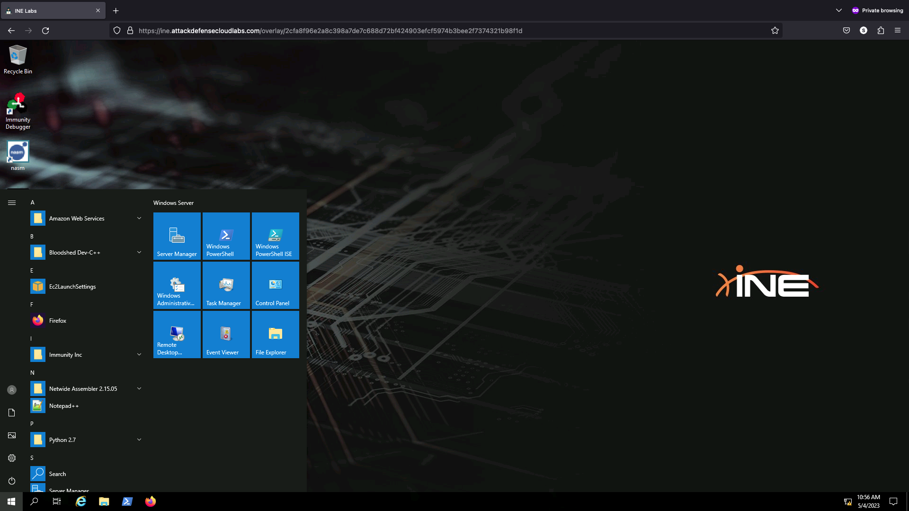
Task: Open Documents from the Start sidebar
Action: 12,413
